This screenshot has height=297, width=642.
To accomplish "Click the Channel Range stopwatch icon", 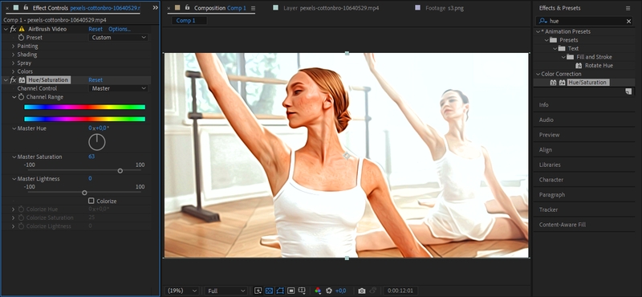I will 22,97.
